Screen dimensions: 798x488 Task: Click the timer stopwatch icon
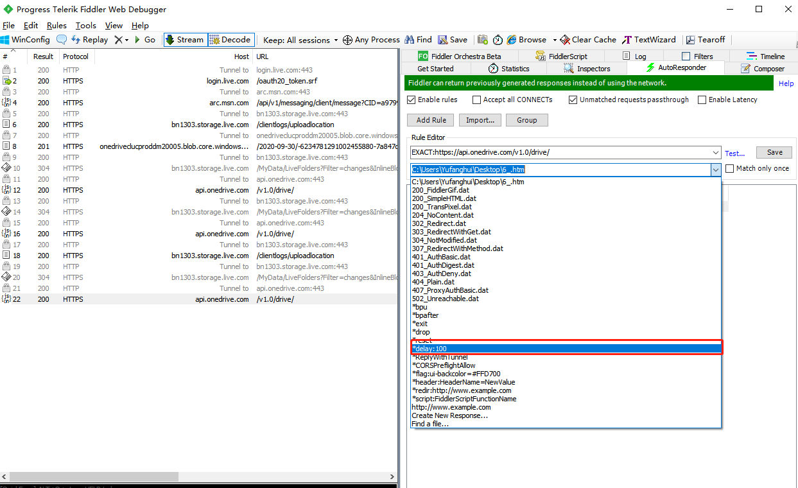[498, 40]
